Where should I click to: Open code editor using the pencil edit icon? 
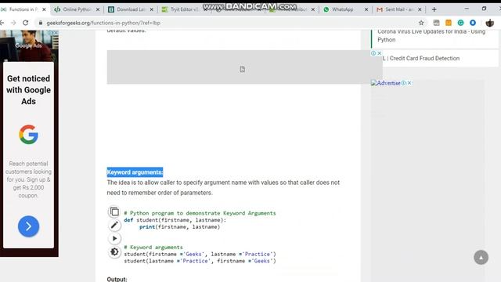pyautogui.click(x=114, y=225)
